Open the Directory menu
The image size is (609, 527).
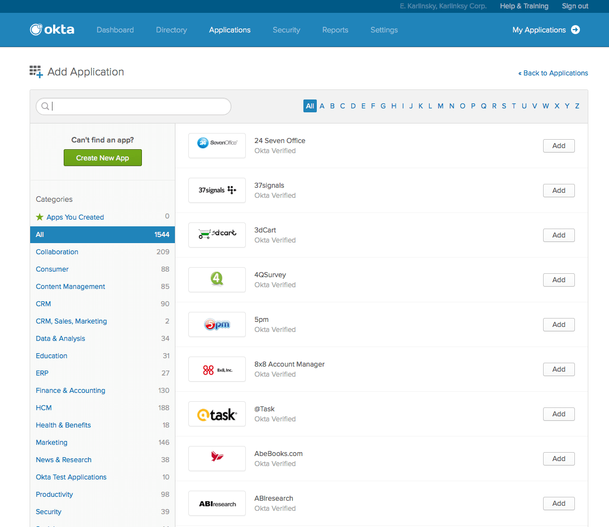pos(172,30)
